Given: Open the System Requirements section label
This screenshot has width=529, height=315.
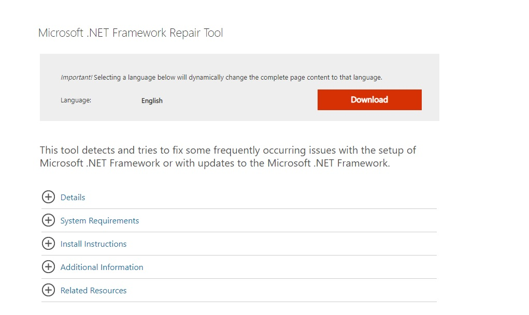Looking at the screenshot, I should [99, 221].
